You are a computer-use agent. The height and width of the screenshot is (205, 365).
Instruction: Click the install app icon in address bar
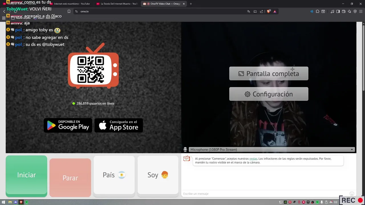pos(255,11)
